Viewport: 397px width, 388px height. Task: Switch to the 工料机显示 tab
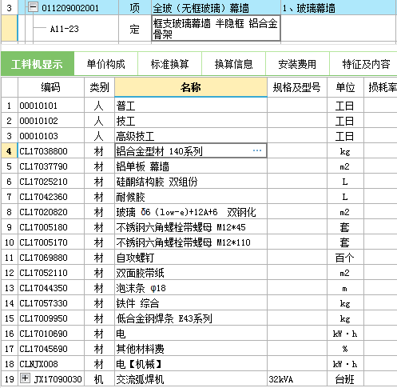[38, 64]
